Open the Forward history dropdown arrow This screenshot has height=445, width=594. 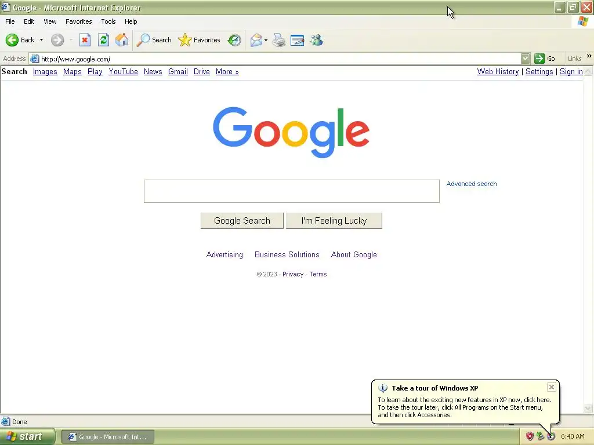71,40
